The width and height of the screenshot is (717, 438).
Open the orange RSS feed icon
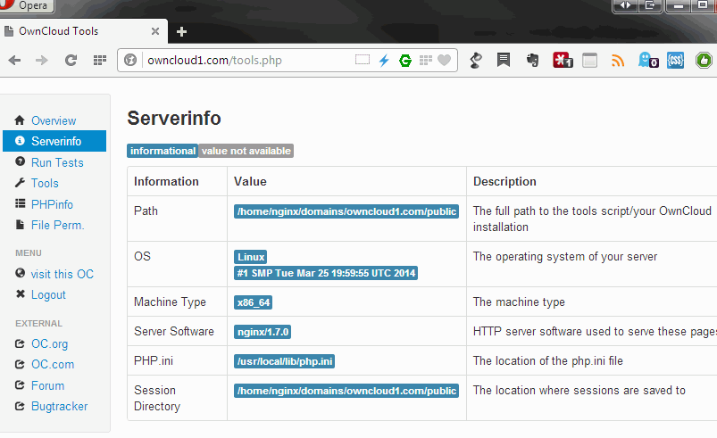click(x=618, y=61)
